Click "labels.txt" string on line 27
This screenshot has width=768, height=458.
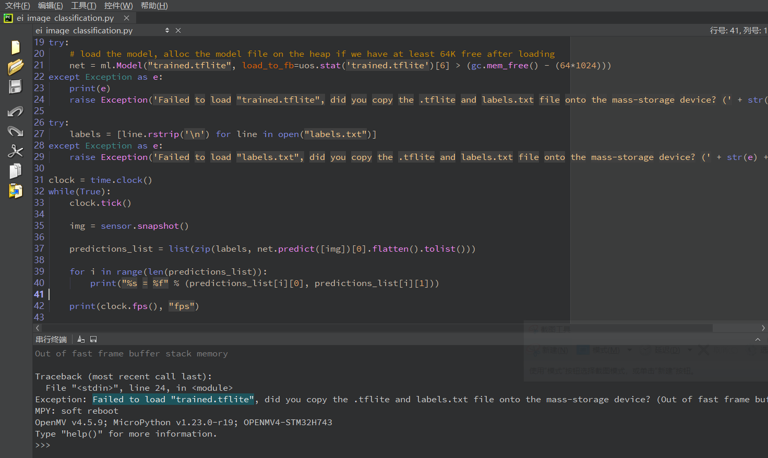(335, 134)
